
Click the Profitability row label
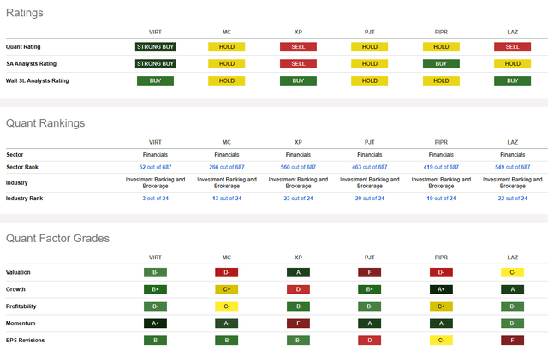tap(21, 306)
